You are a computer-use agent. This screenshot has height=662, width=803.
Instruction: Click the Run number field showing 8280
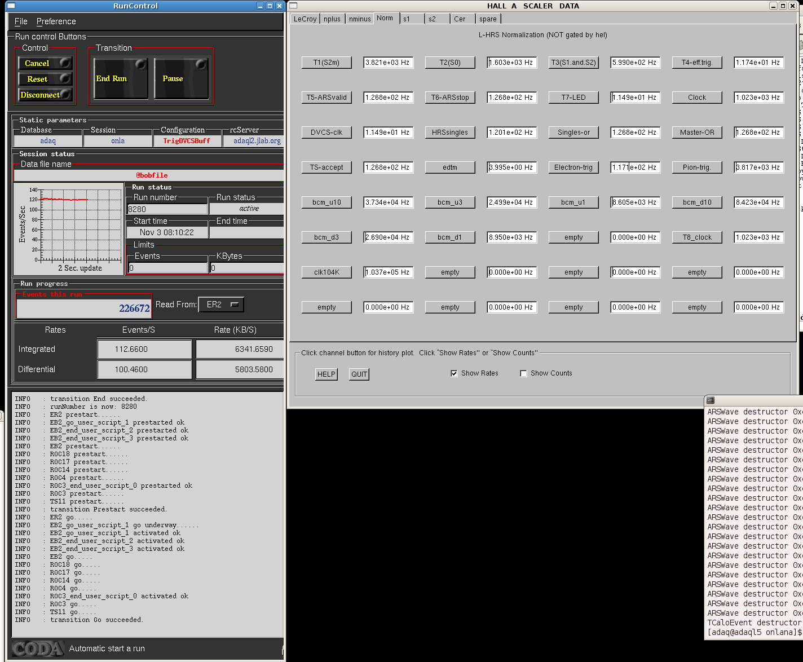[x=167, y=209]
